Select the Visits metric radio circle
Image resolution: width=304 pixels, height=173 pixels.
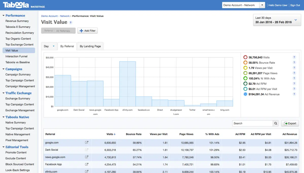(245, 57)
